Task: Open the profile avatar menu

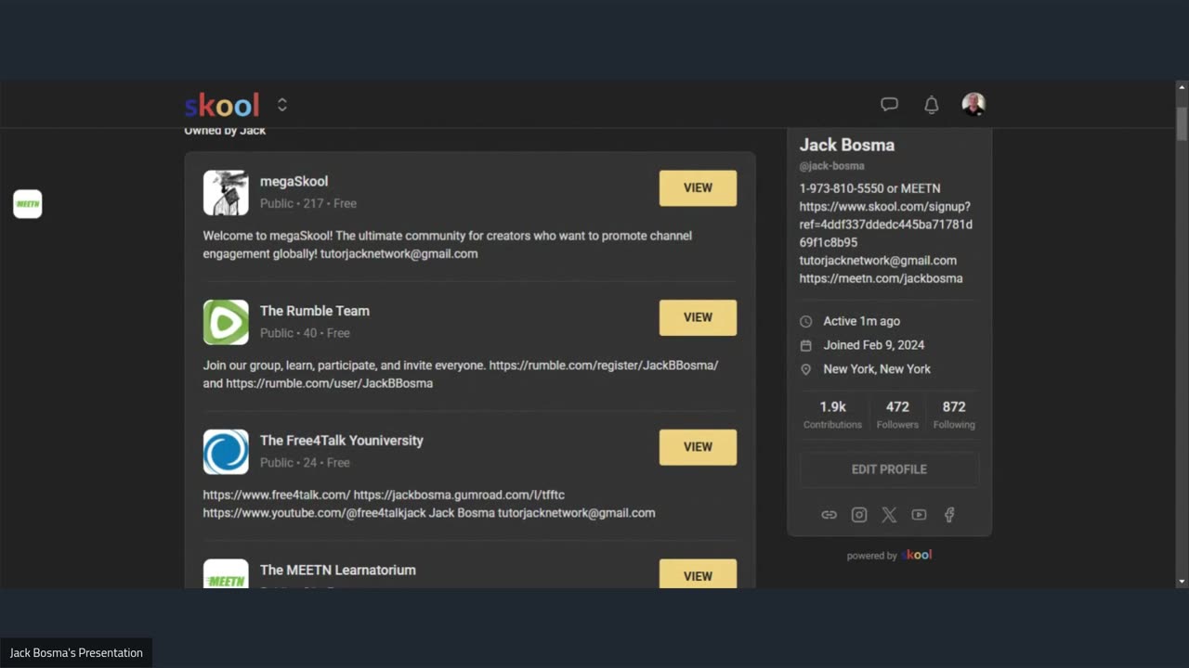Action: click(973, 104)
